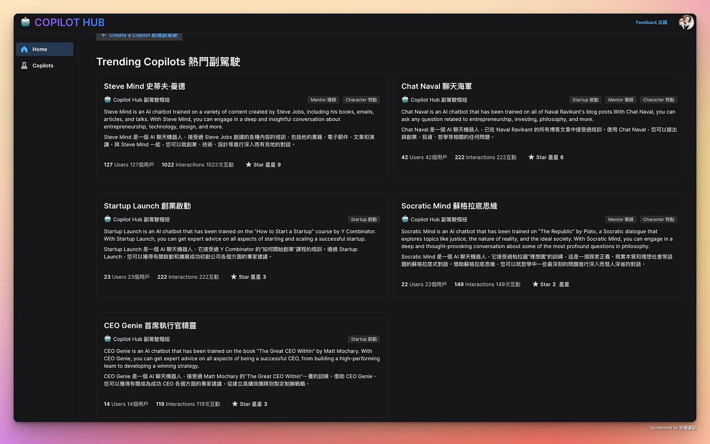Select Copilots in the sidebar
The image size is (710, 444).
pyautogui.click(x=44, y=65)
